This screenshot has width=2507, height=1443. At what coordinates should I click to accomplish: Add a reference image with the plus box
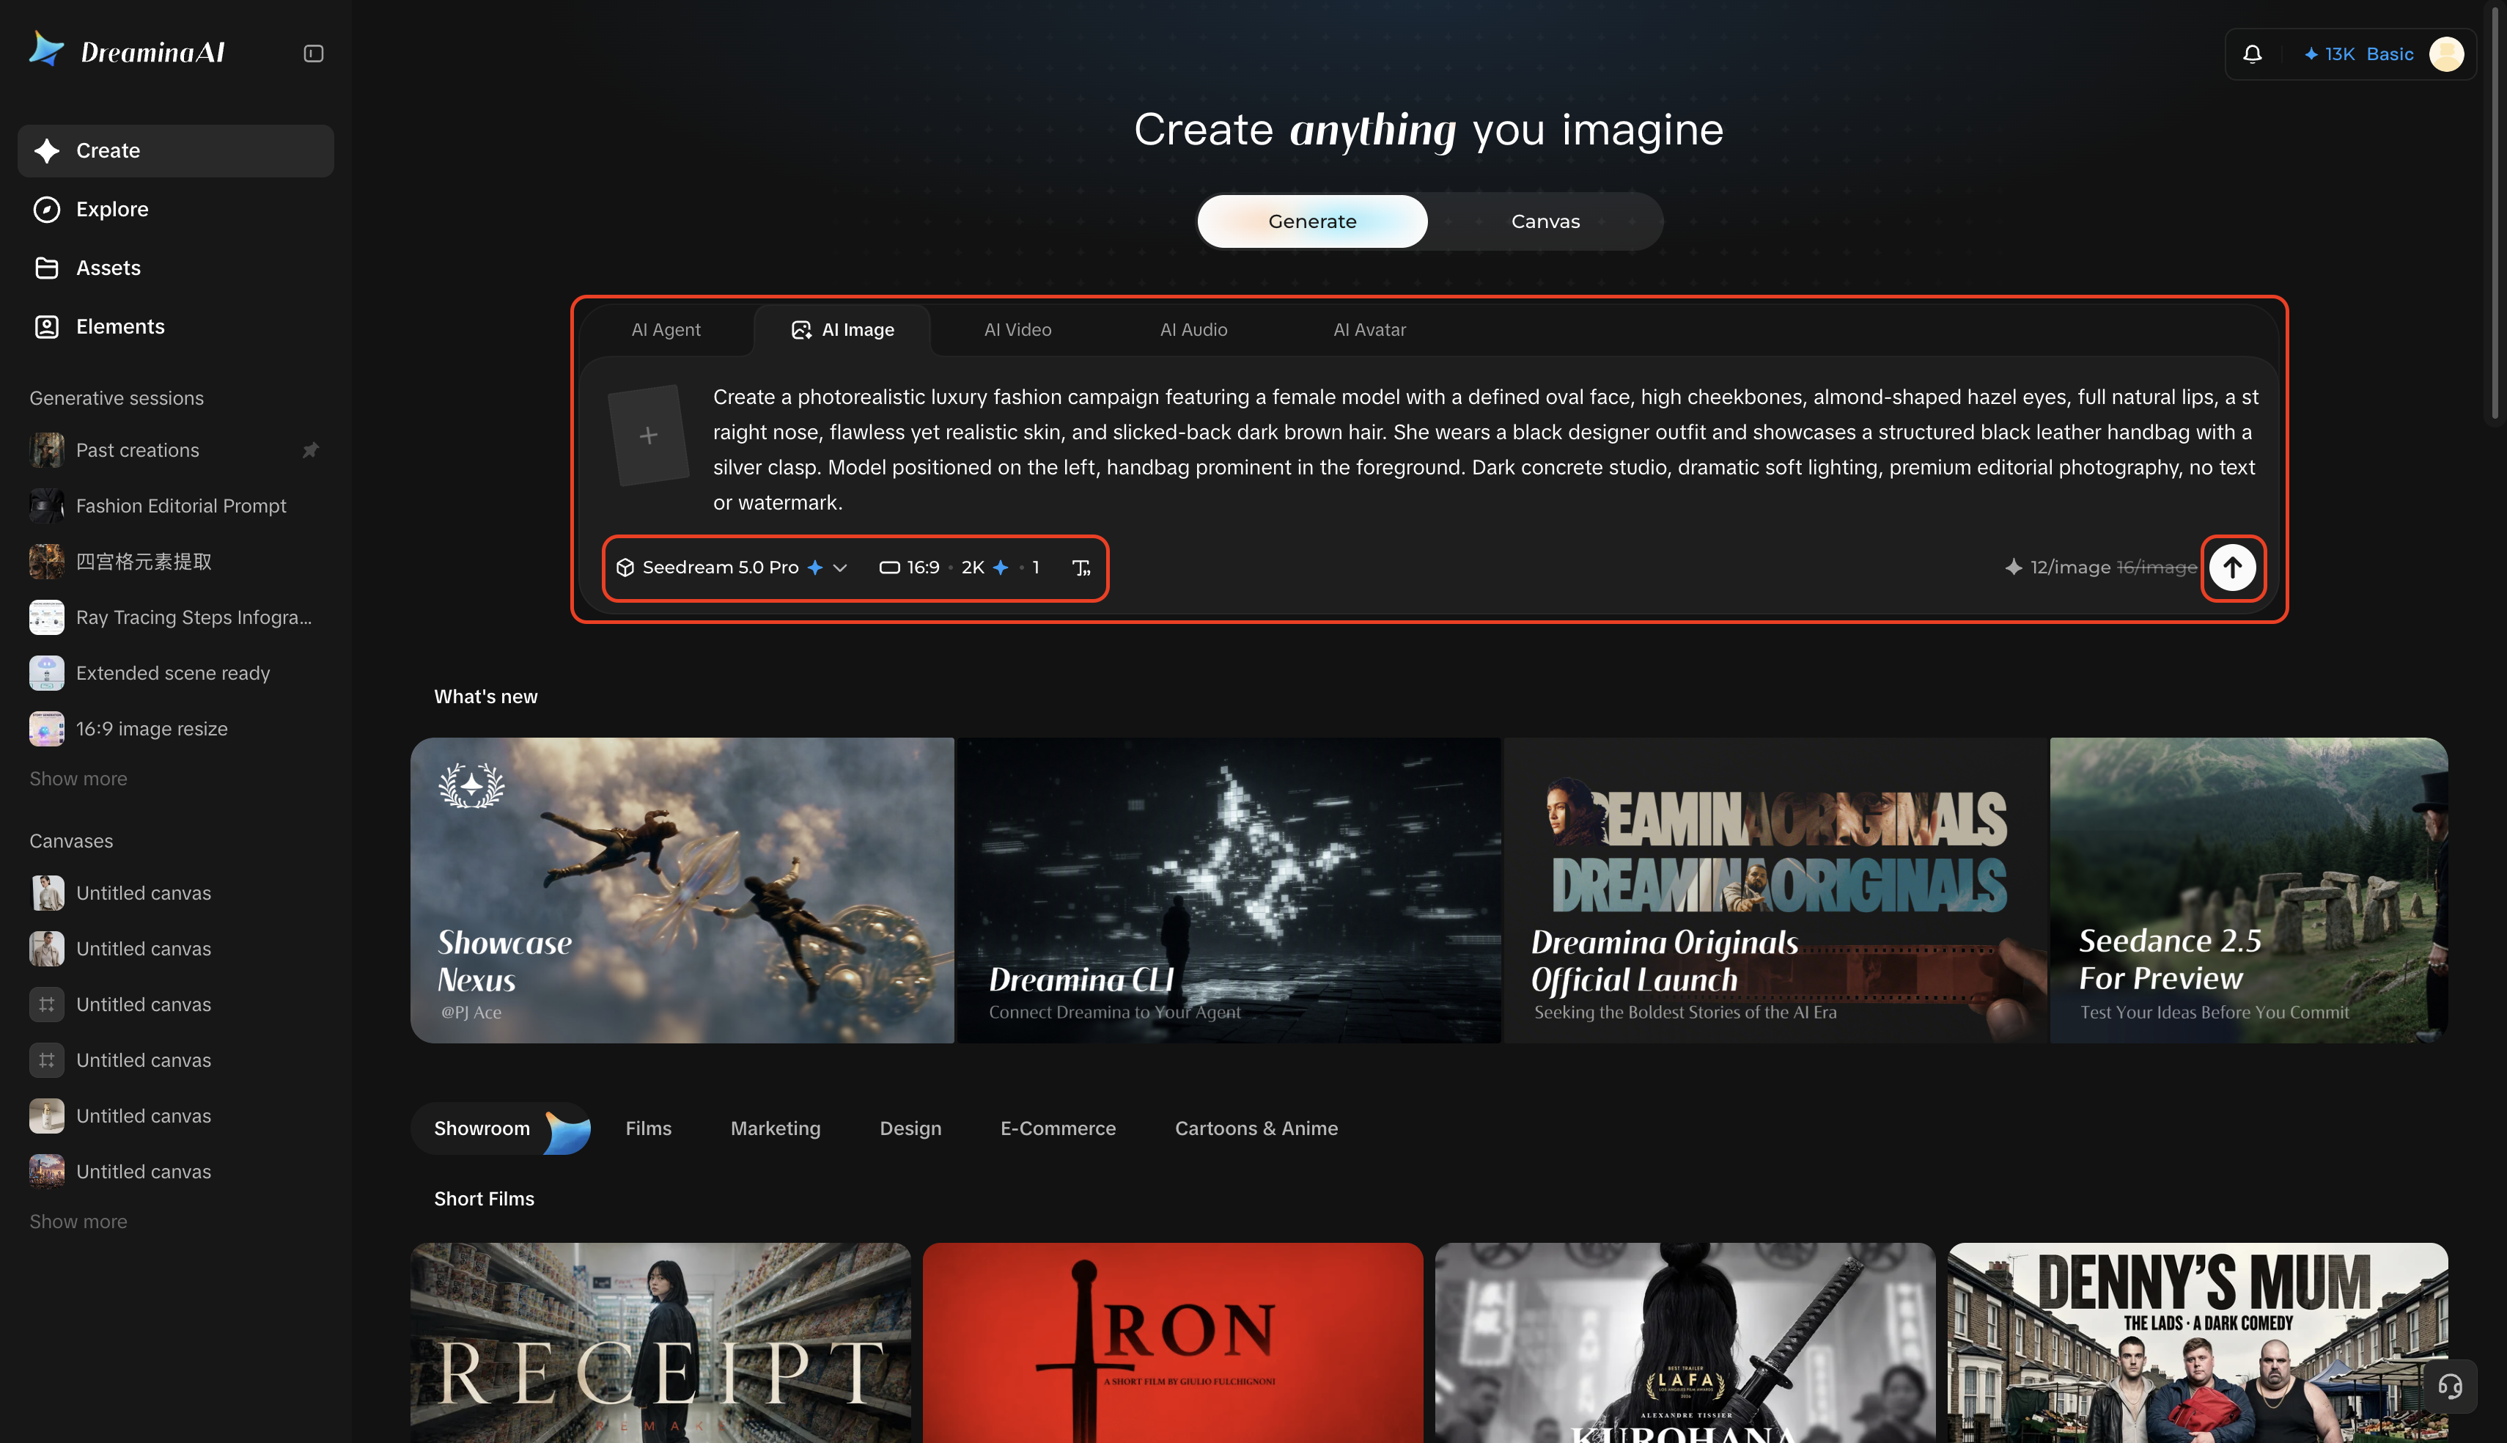[x=648, y=435]
